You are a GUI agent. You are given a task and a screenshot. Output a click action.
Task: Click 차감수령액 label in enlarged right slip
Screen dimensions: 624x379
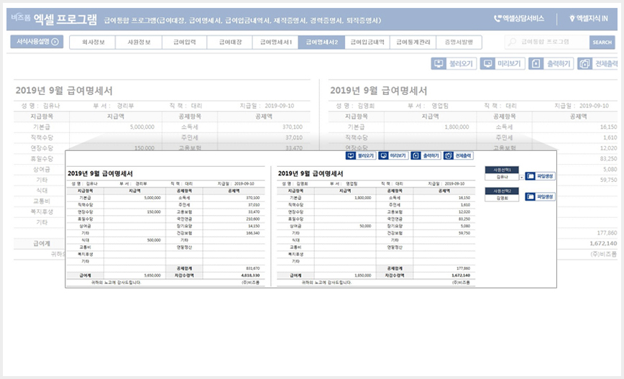(x=395, y=275)
